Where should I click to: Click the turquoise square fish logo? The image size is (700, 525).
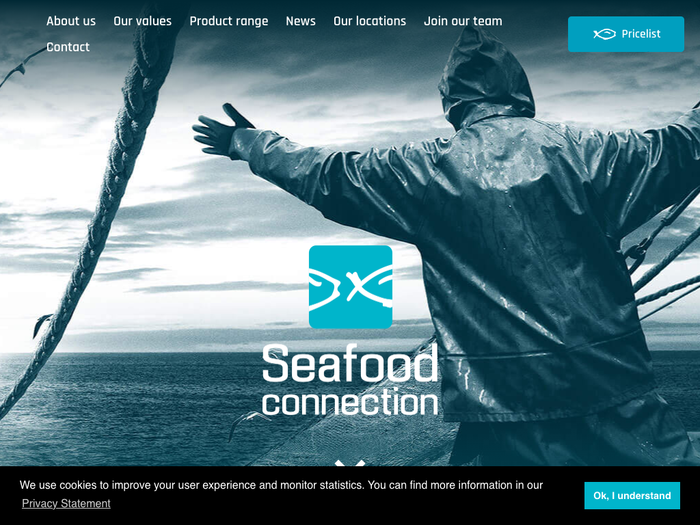[351, 287]
